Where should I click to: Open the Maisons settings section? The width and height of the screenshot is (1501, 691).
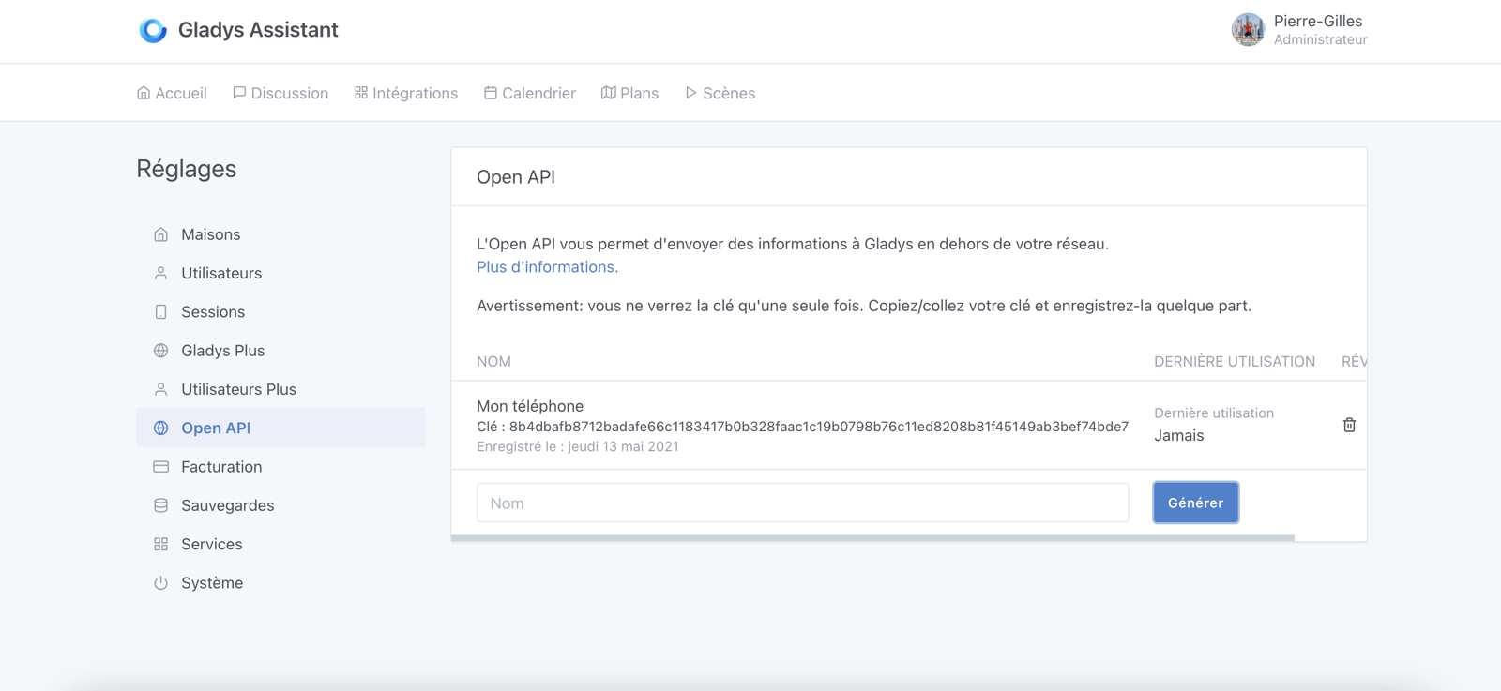point(210,234)
